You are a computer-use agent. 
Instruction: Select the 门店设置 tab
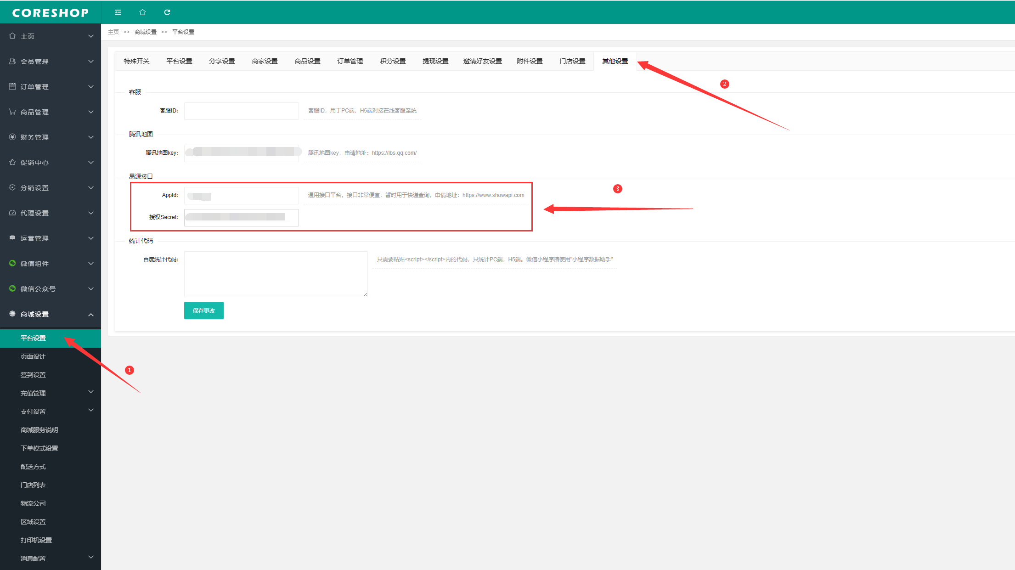pos(572,61)
